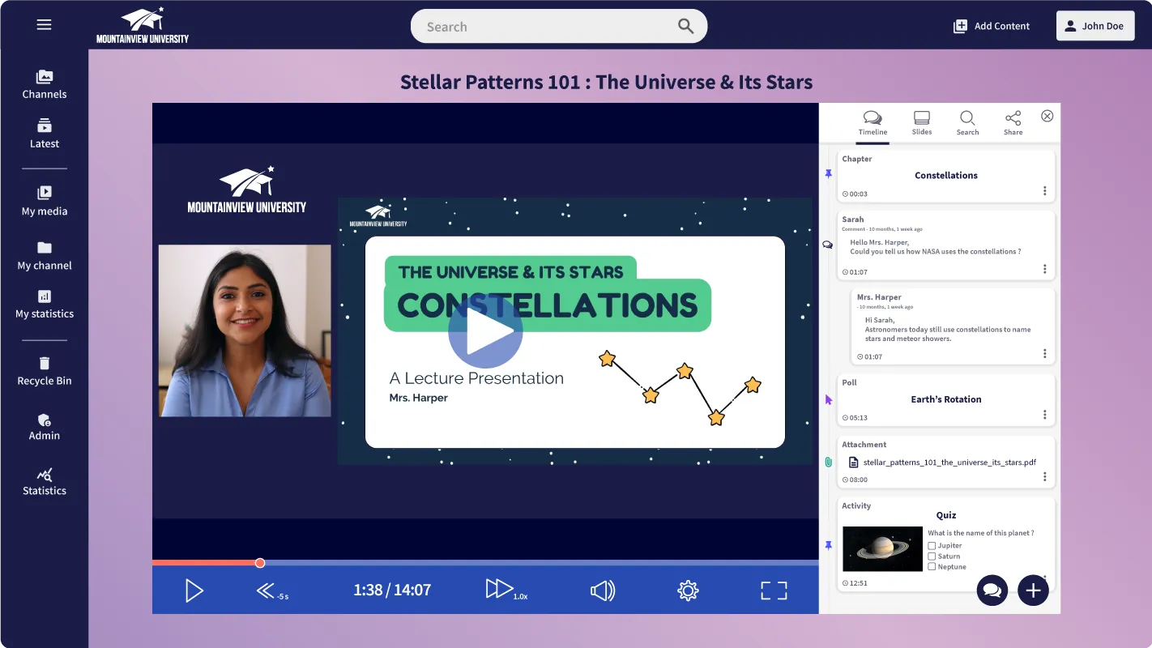Open My media in sidebar
The width and height of the screenshot is (1152, 648).
[x=45, y=202]
